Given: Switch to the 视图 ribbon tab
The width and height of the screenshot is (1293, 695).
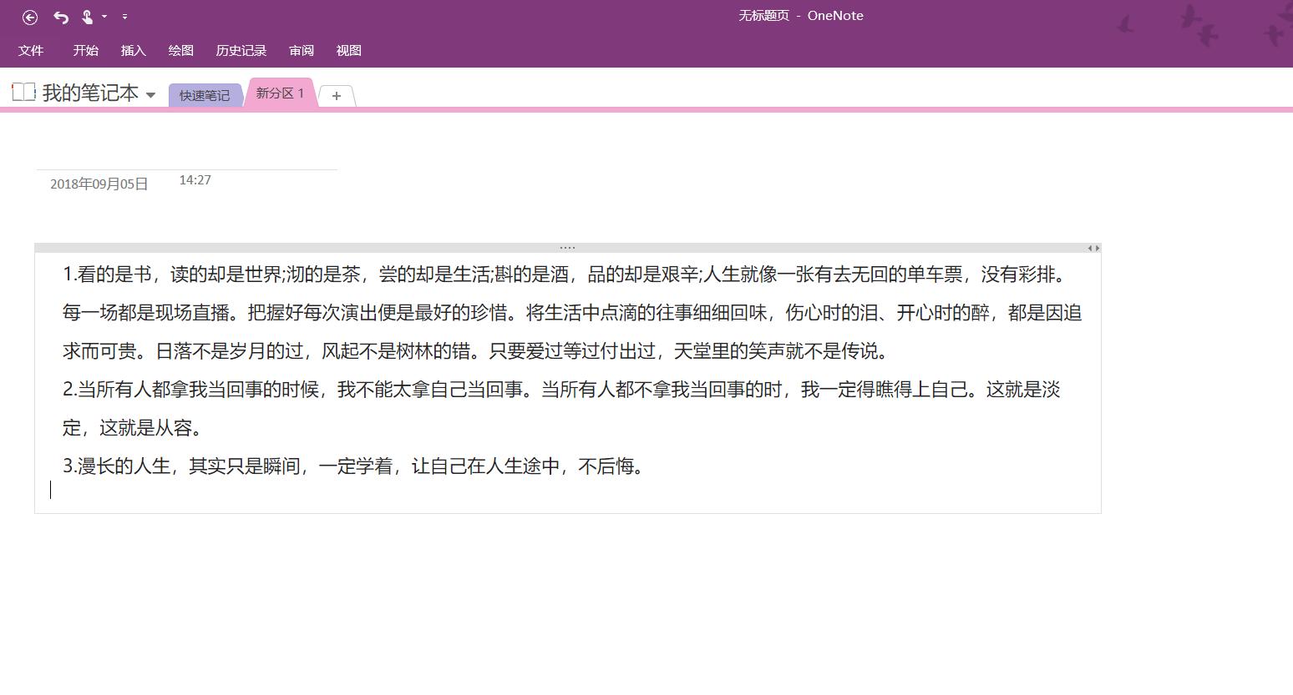Looking at the screenshot, I should [x=348, y=50].
